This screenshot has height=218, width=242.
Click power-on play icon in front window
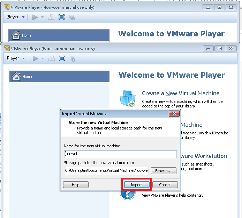pos(35,58)
